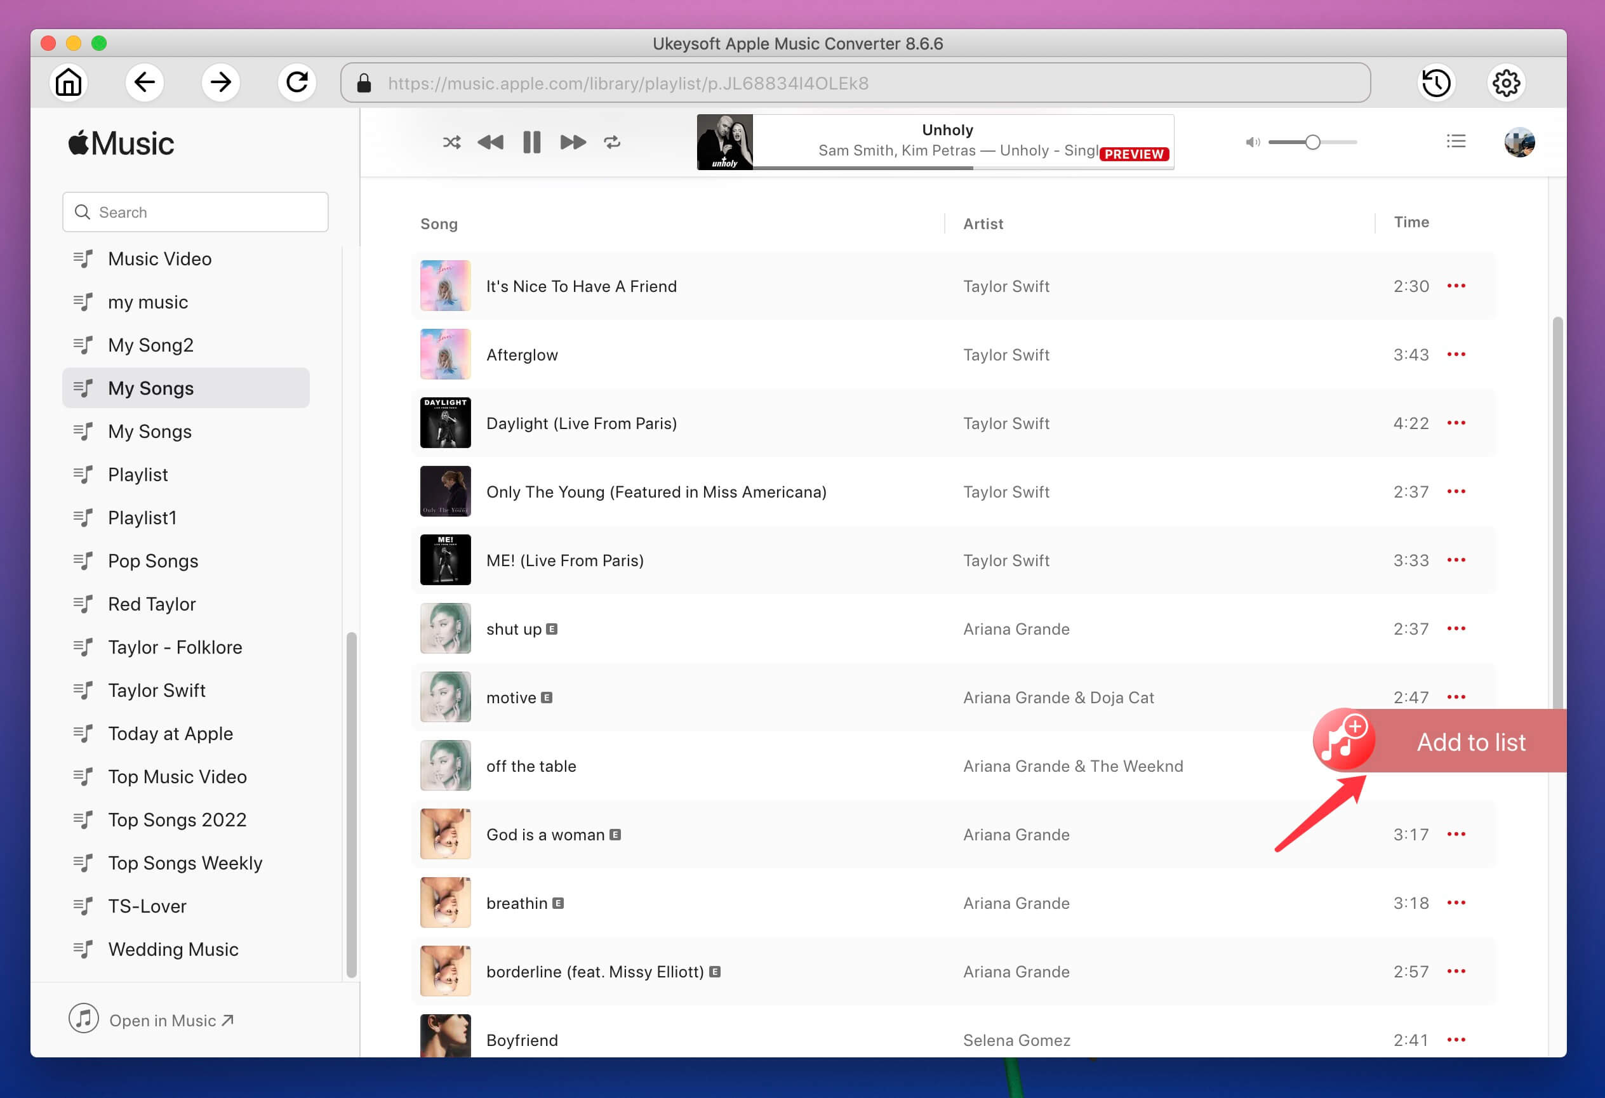The image size is (1605, 1098).
Task: Click the settings gear icon
Action: (1507, 83)
